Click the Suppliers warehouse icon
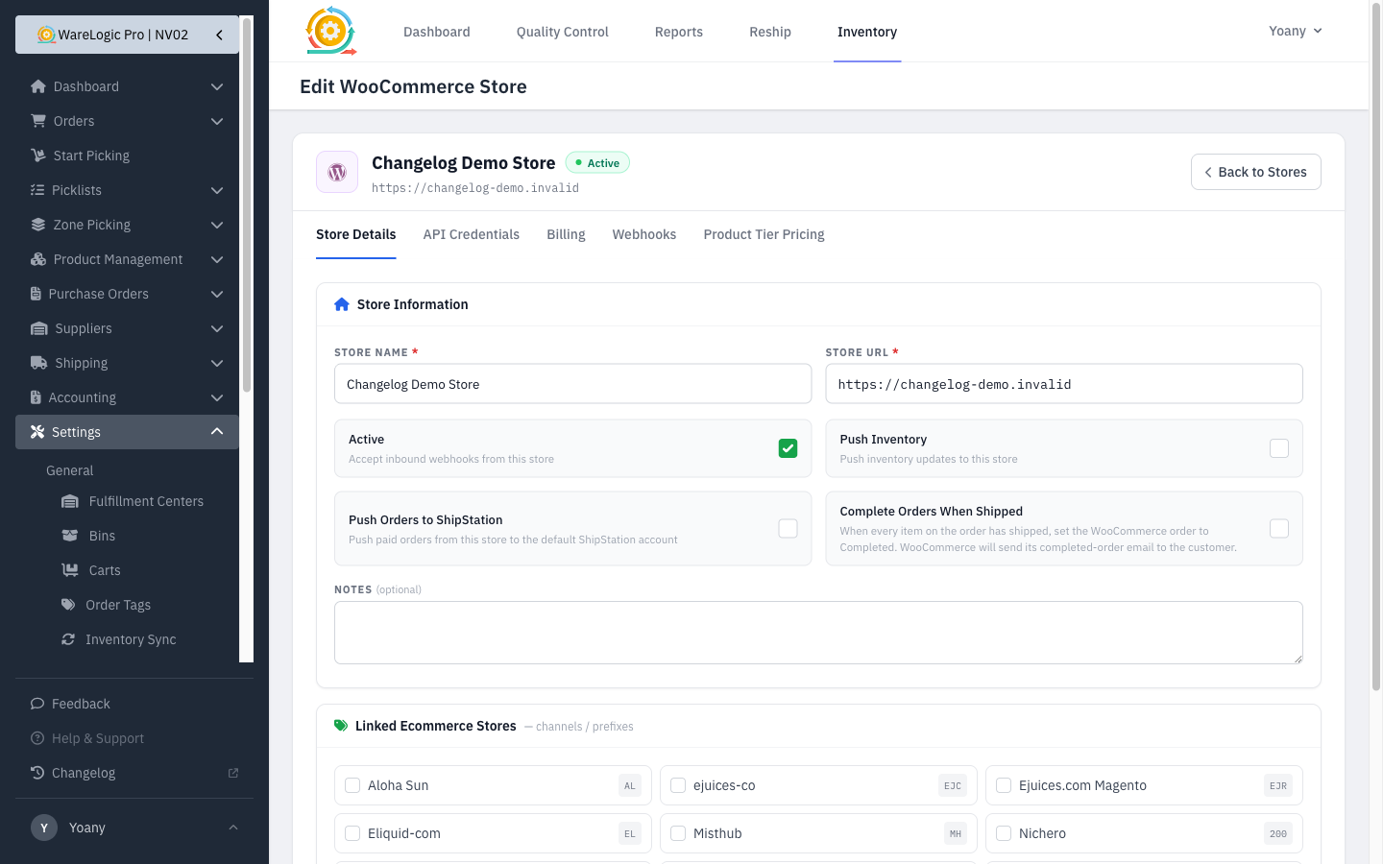Screen dimensions: 1383x864 click(x=39, y=328)
